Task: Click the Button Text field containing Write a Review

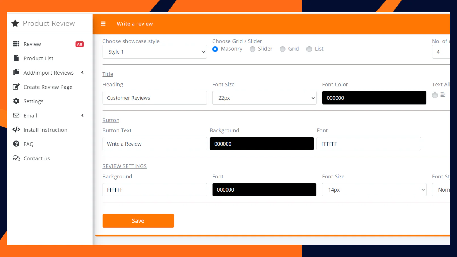Action: [x=155, y=144]
